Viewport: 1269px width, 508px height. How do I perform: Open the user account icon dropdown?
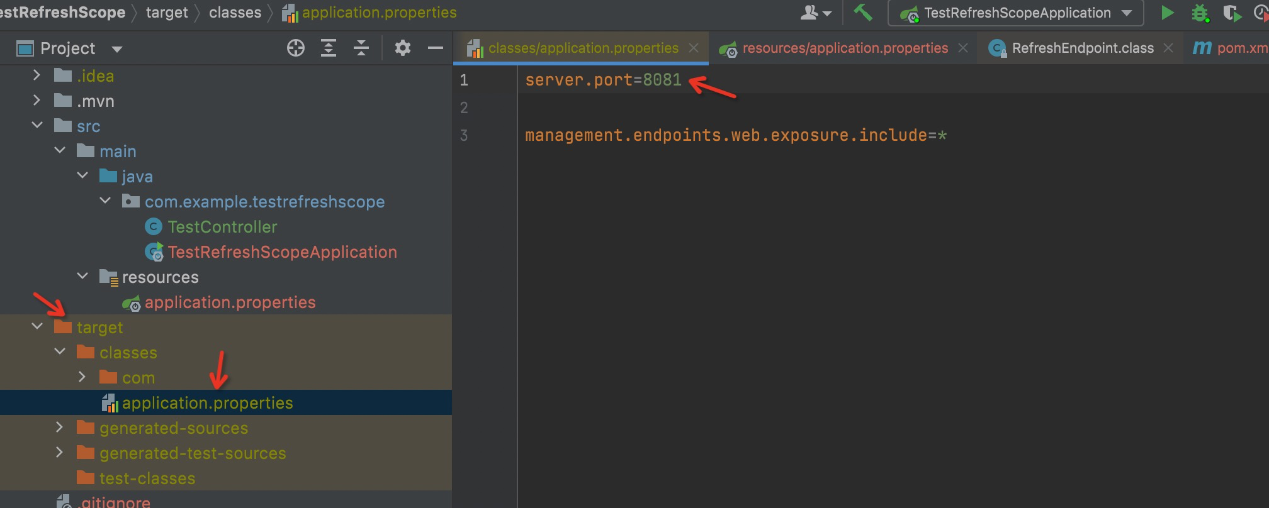click(x=816, y=13)
